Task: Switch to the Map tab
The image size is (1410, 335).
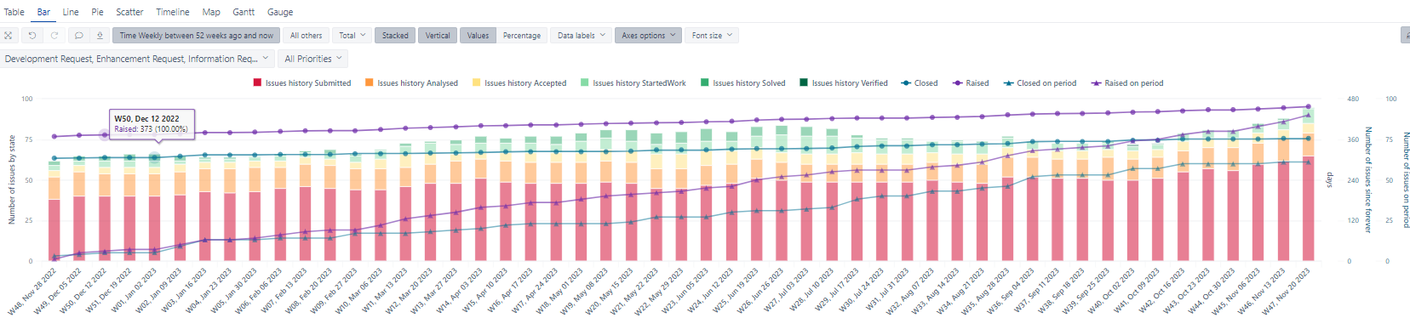Action: click(211, 12)
